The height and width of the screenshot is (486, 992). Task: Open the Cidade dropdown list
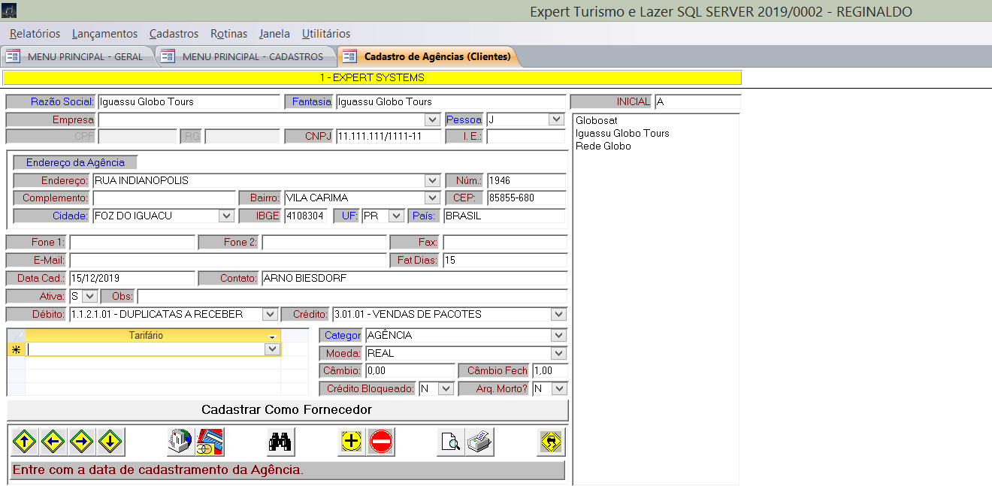[x=226, y=216]
